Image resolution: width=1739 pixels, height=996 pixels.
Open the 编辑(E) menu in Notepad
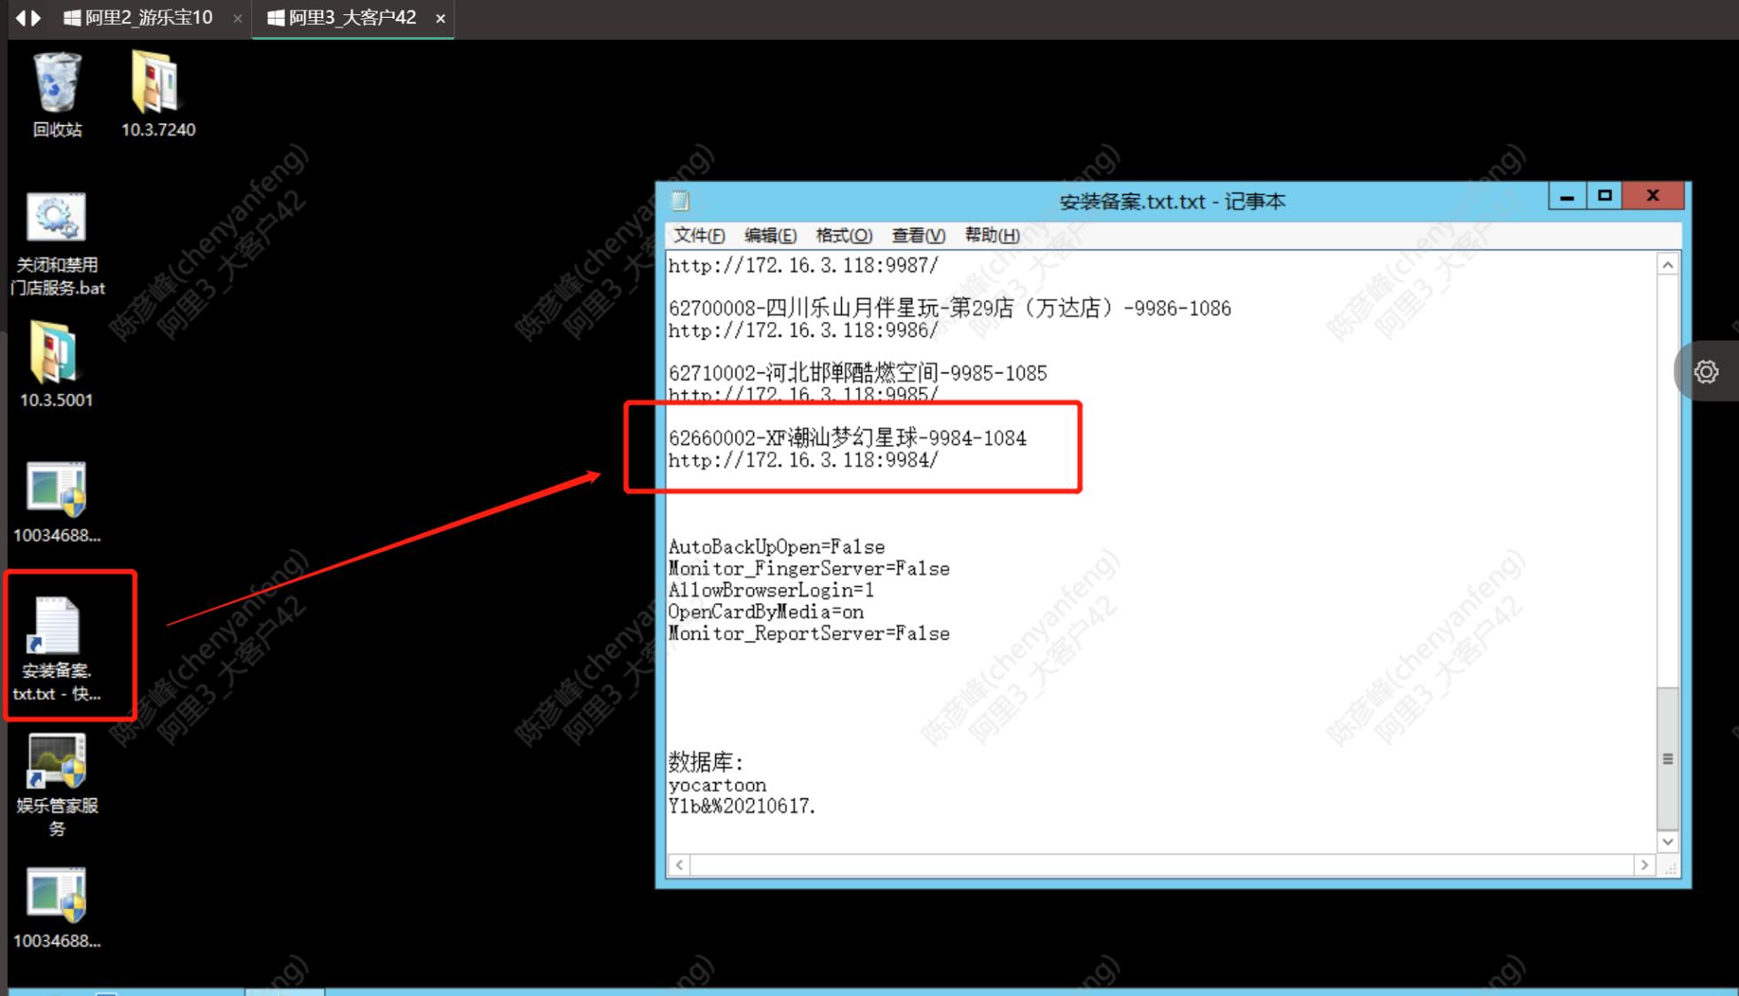pyautogui.click(x=770, y=235)
